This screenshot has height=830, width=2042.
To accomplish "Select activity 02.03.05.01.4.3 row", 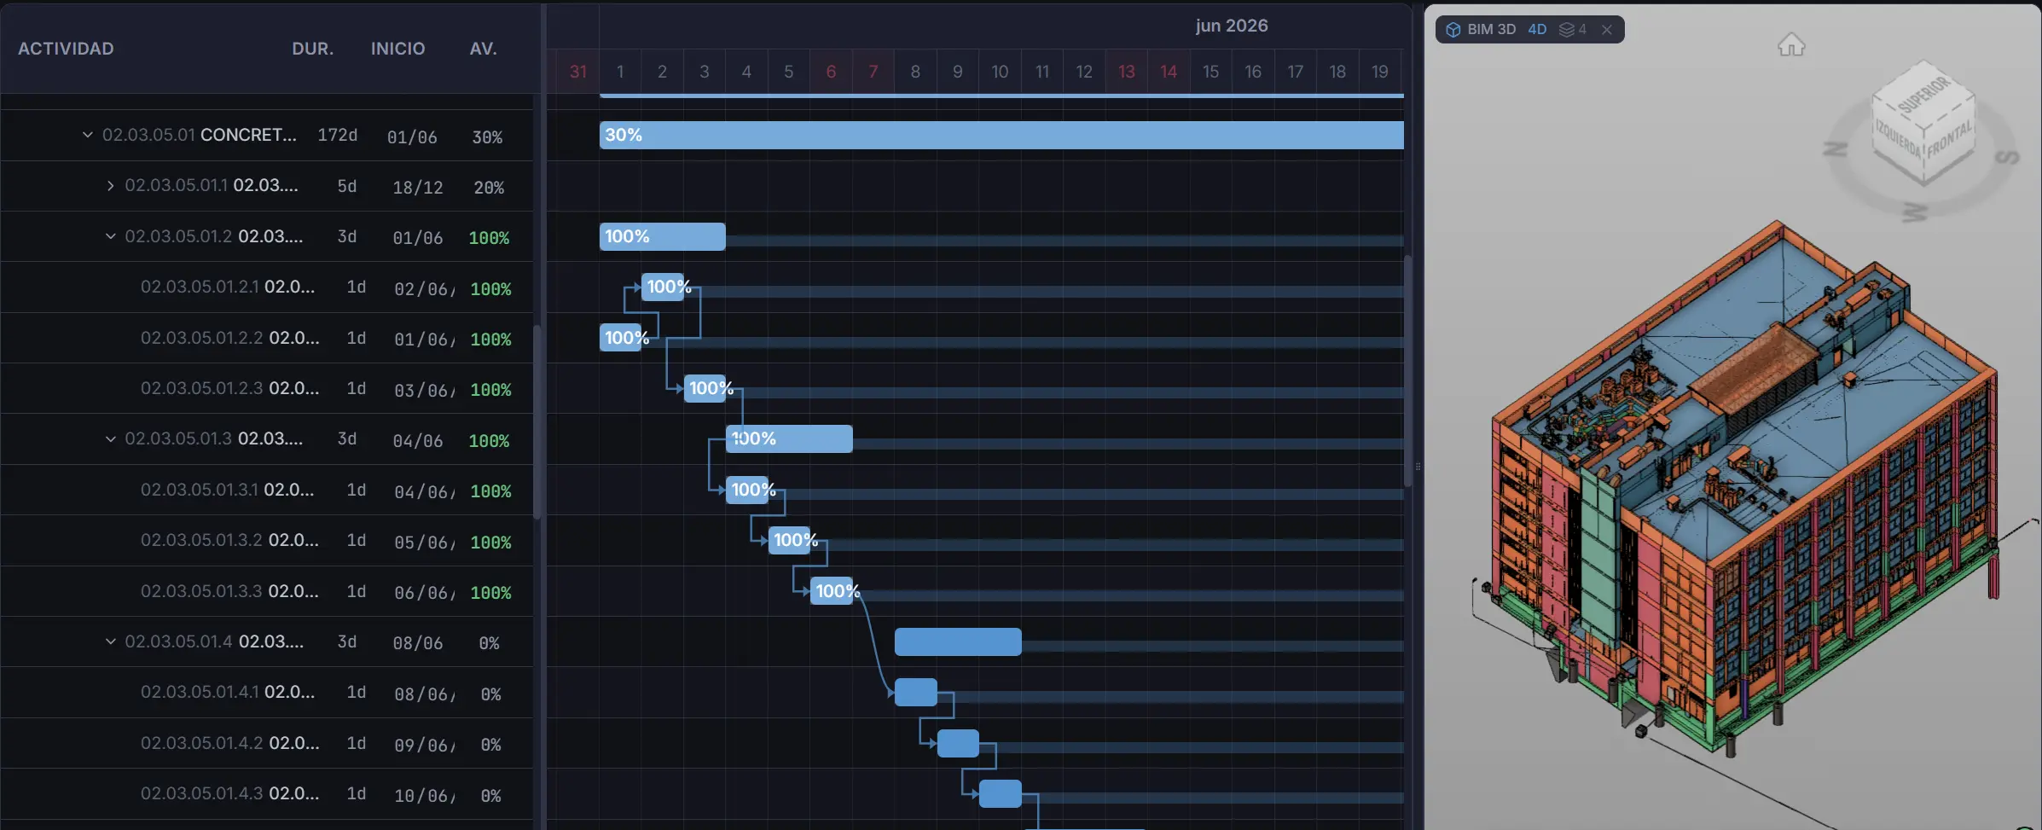I will tap(266, 793).
